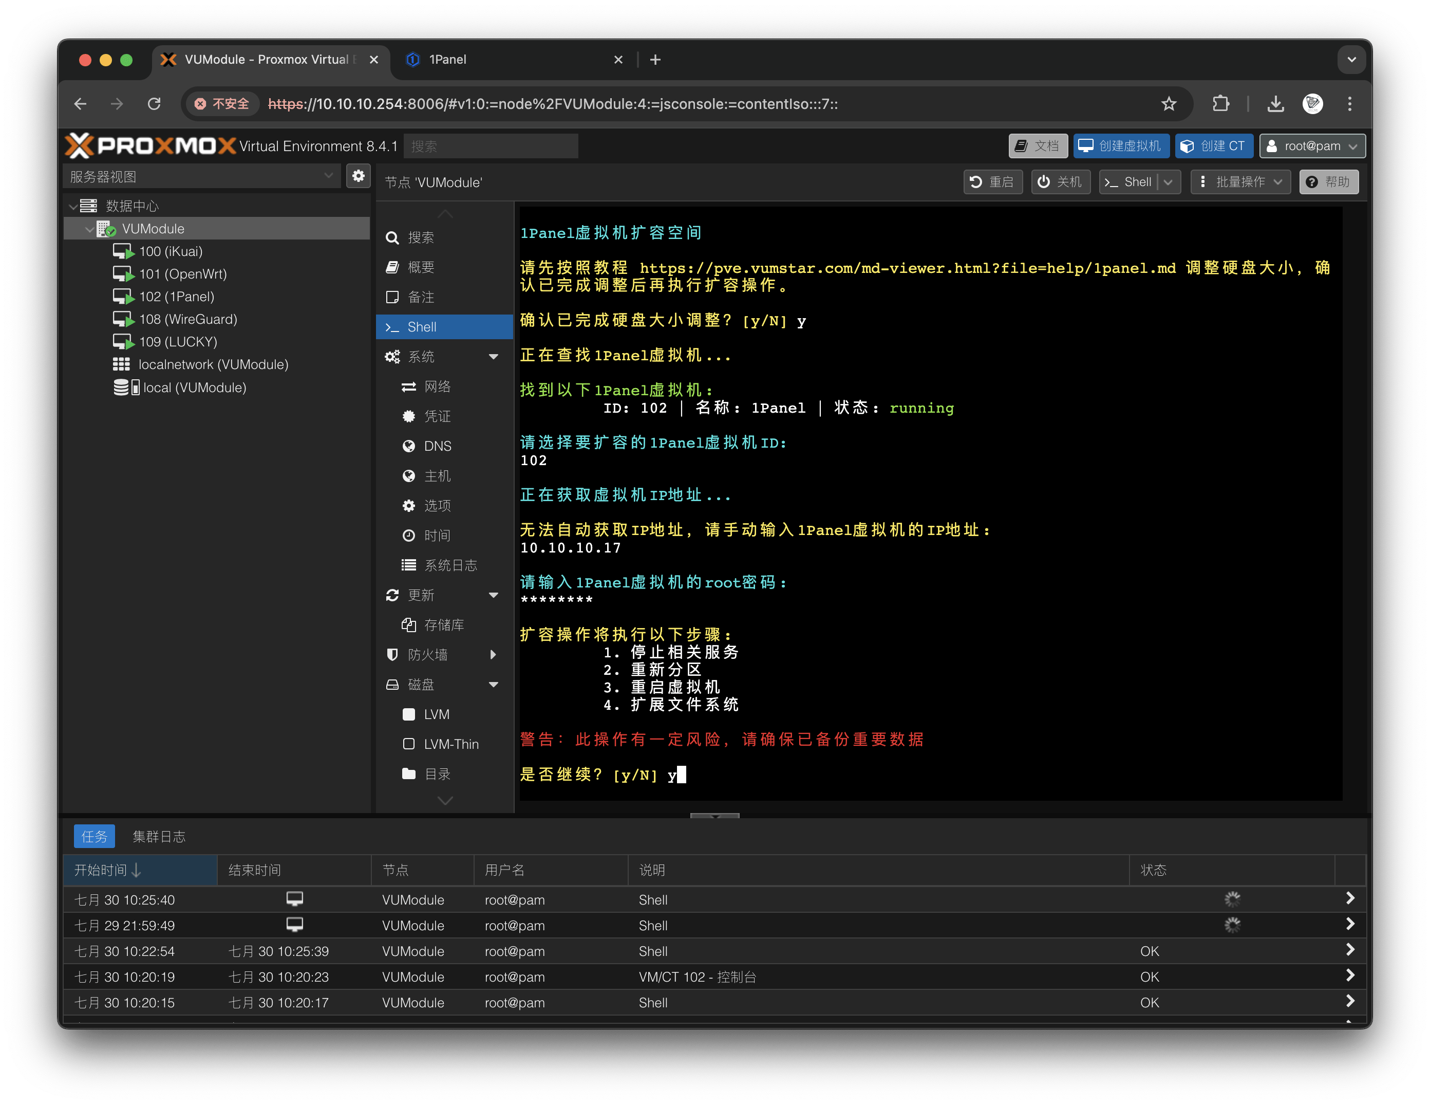The height and width of the screenshot is (1105, 1430).
Task: Collapse the 数据中心 datacenter tree node
Action: 73,206
